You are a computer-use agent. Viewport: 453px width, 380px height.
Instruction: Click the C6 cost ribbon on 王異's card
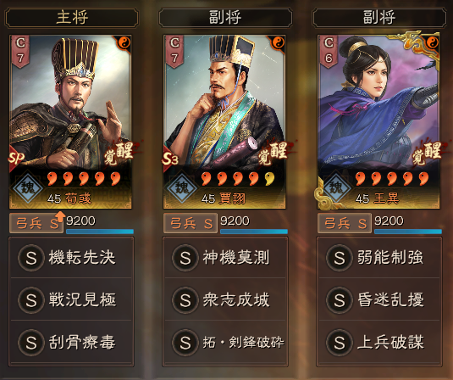tap(329, 51)
